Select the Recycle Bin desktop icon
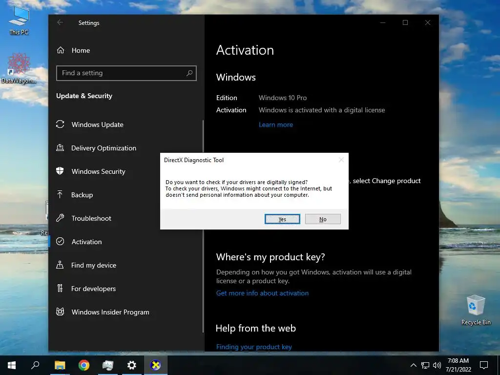Image resolution: width=500 pixels, height=375 pixels. 476,310
